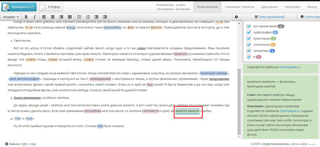
Task: Decrease the paragraph indent
Action: [x=96, y=17]
